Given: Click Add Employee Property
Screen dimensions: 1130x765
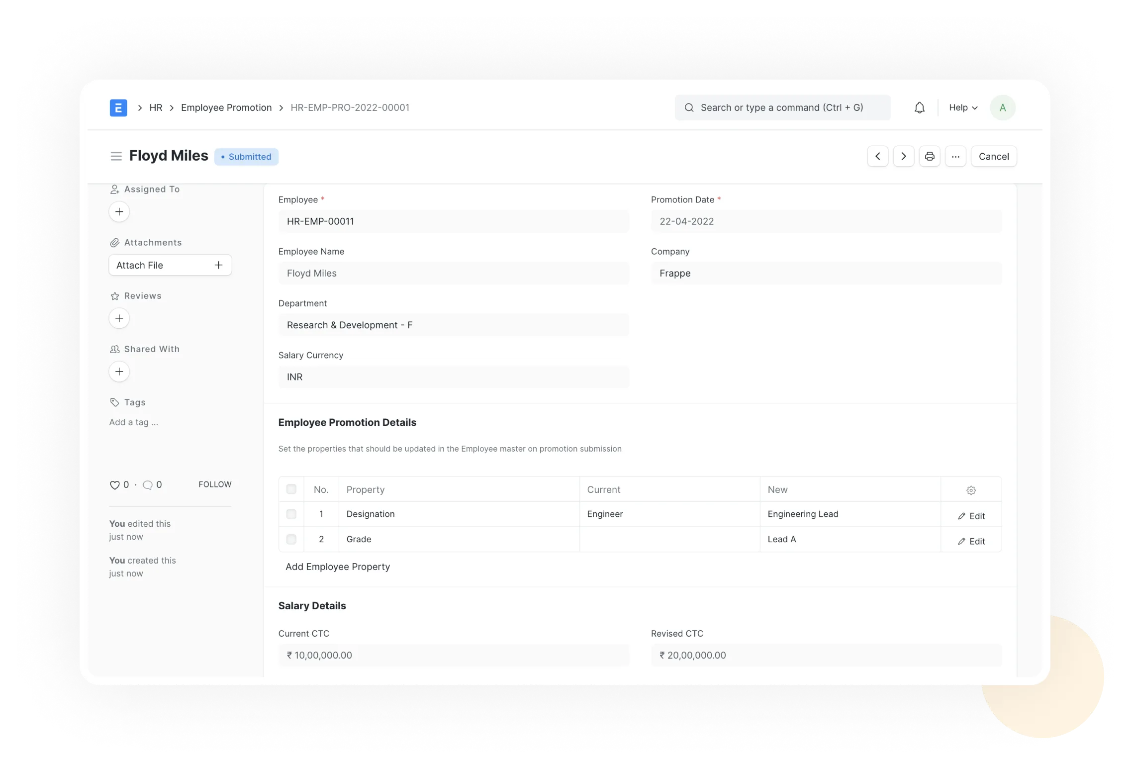Looking at the screenshot, I should click(x=338, y=567).
